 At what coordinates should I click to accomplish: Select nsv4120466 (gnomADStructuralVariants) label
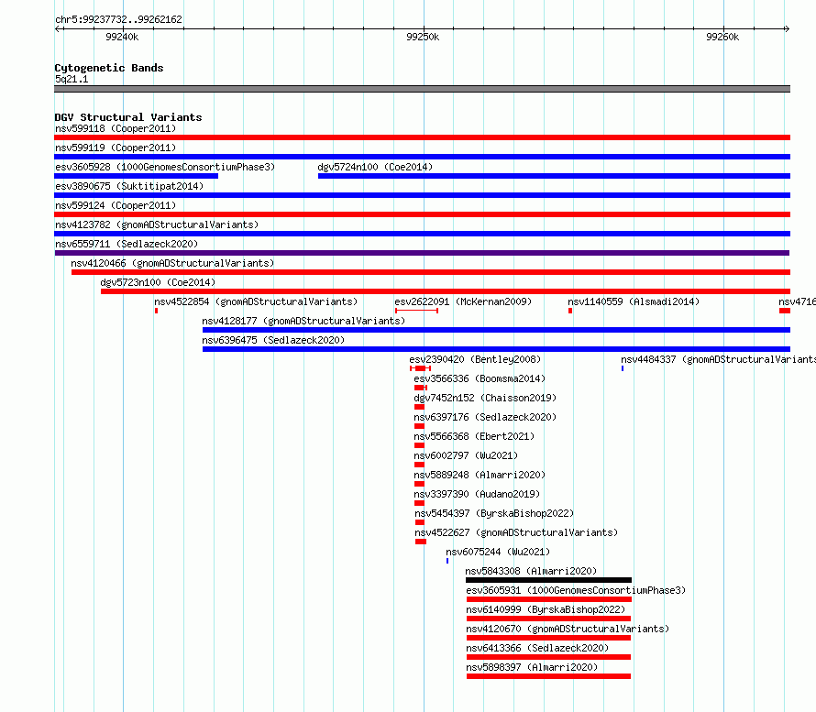[x=172, y=263]
